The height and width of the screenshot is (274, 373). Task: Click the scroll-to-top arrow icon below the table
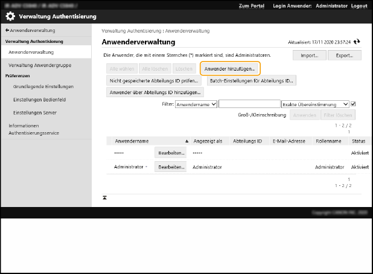pyautogui.click(x=104, y=197)
